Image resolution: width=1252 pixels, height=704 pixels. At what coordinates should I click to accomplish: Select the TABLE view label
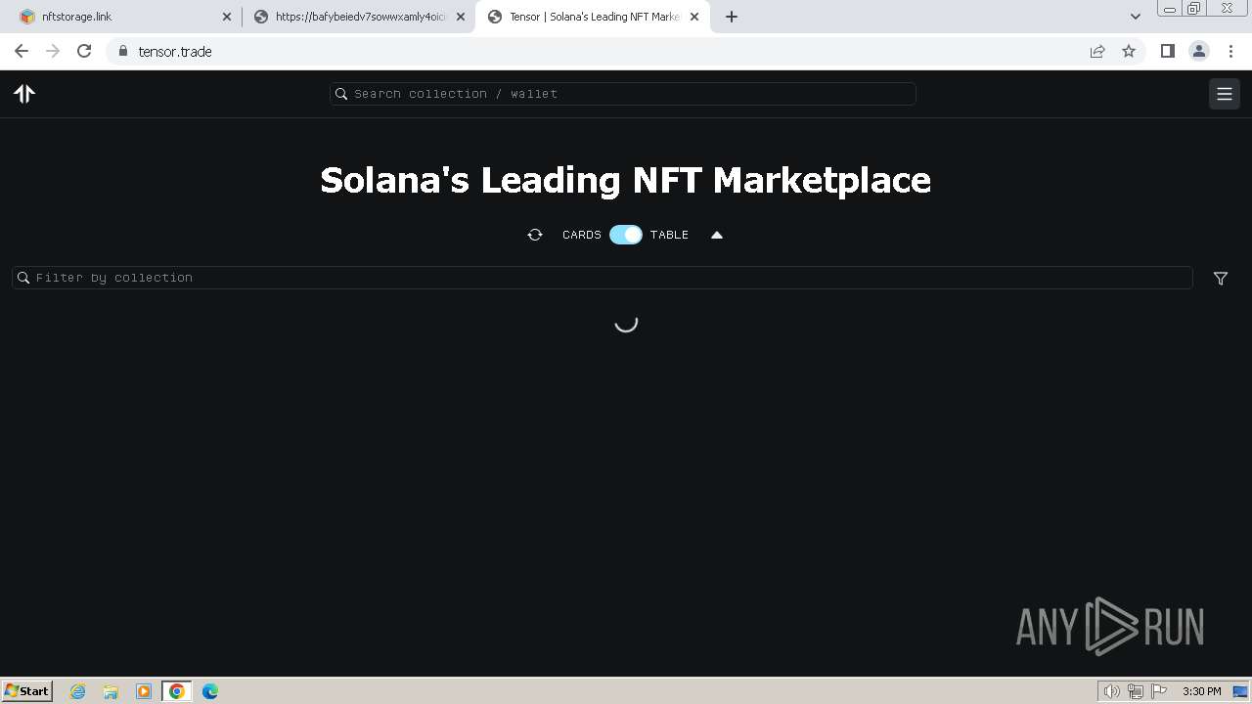[669, 235]
